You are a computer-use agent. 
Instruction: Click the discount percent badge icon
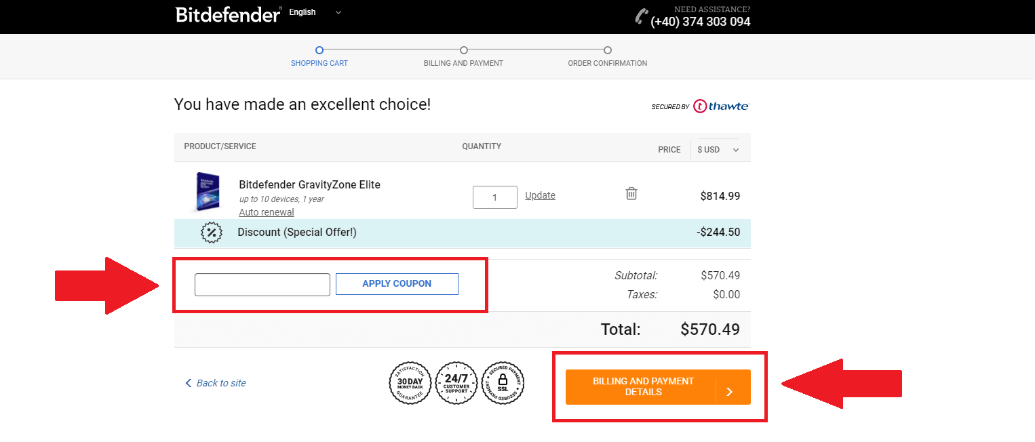212,233
